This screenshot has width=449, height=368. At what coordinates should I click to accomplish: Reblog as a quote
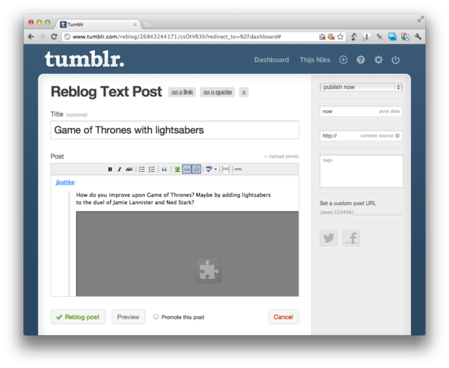218,92
